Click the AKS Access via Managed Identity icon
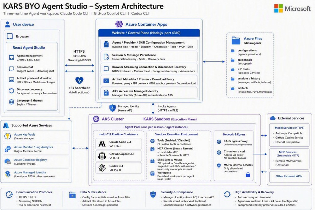The height and width of the screenshot is (210, 315). point(106,93)
